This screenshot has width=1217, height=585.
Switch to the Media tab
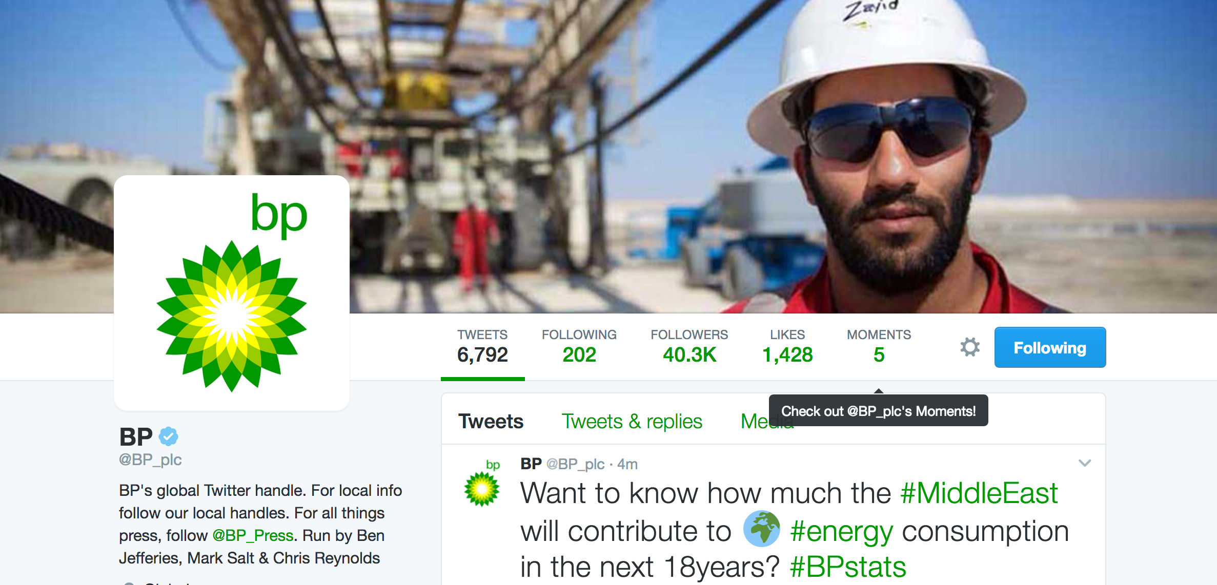755,422
